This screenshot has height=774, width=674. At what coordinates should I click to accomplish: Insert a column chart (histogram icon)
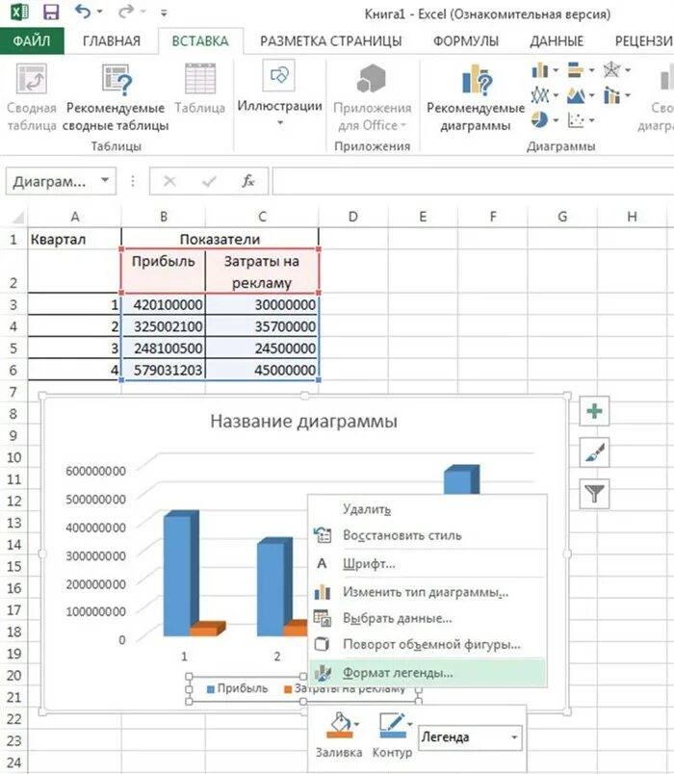[x=540, y=70]
